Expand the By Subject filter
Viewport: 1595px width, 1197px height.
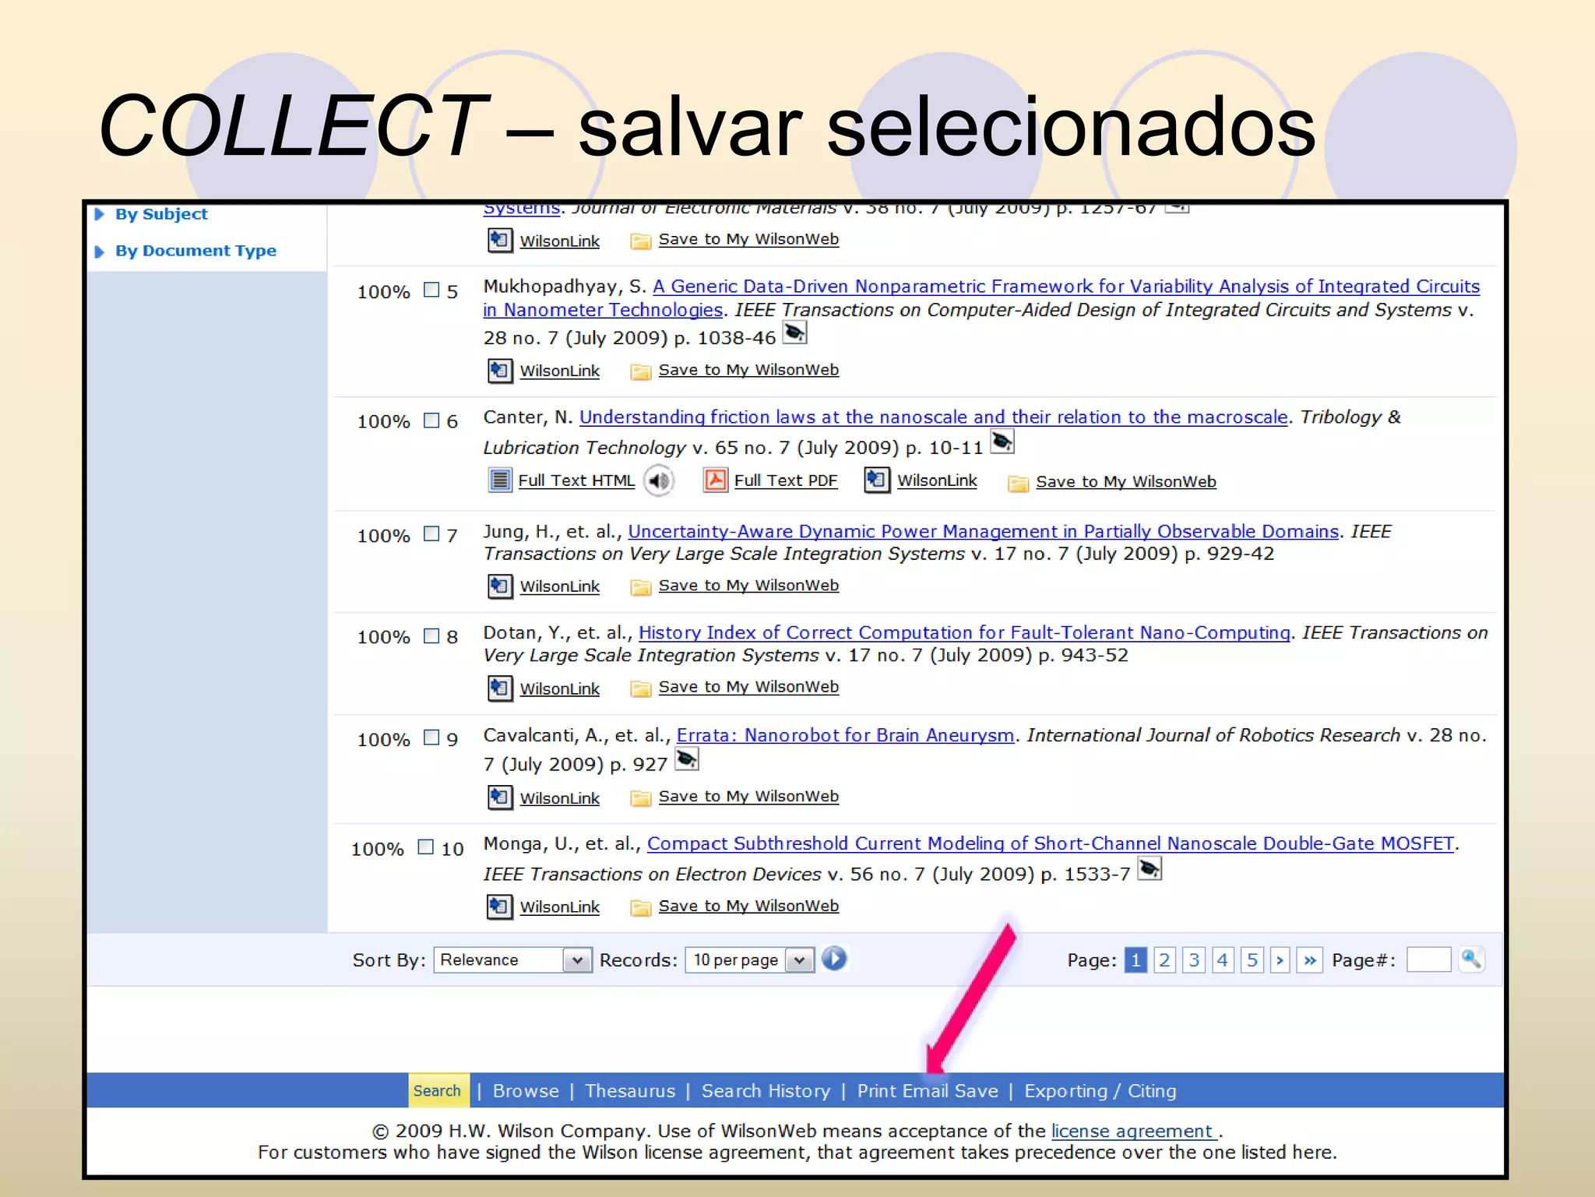(x=160, y=214)
